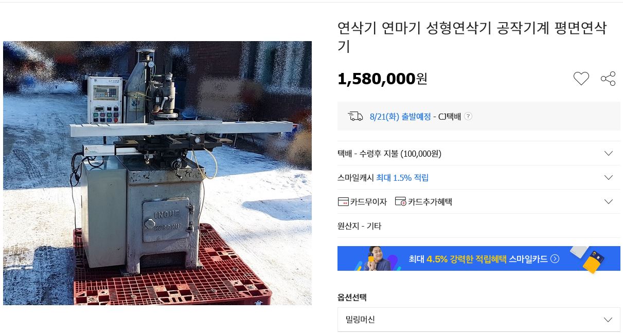
Task: Click the 카드추가혜택 card icon
Action: 401,201
